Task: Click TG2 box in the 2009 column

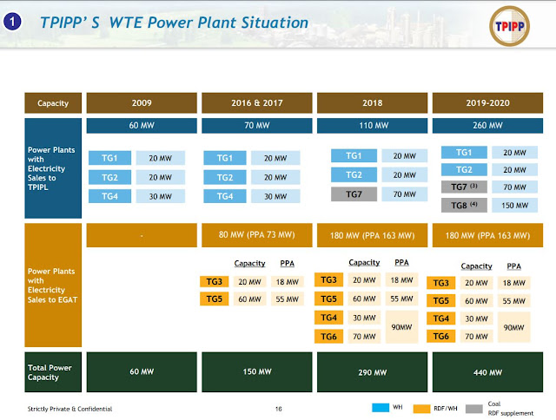Action: (x=109, y=177)
